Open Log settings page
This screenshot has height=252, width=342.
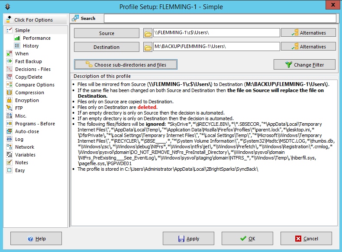(x=19, y=139)
